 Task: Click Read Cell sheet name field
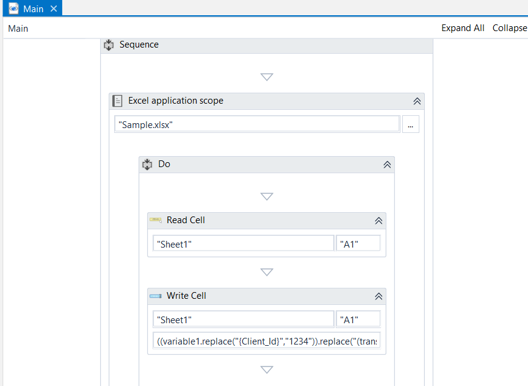(x=243, y=244)
